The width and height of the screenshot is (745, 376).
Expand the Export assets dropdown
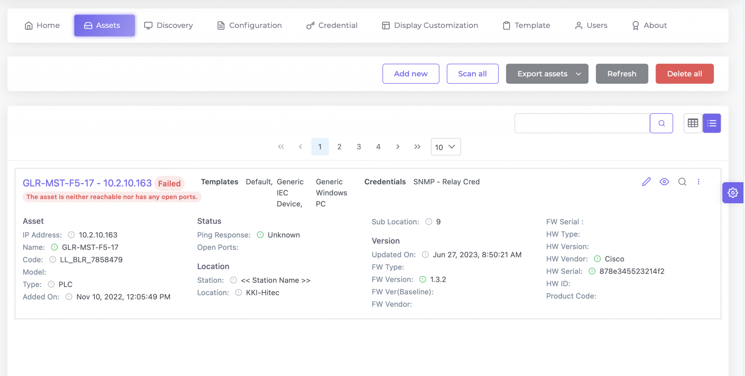coord(547,74)
